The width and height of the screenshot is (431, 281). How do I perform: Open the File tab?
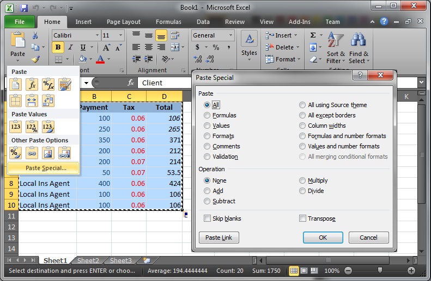tap(20, 22)
